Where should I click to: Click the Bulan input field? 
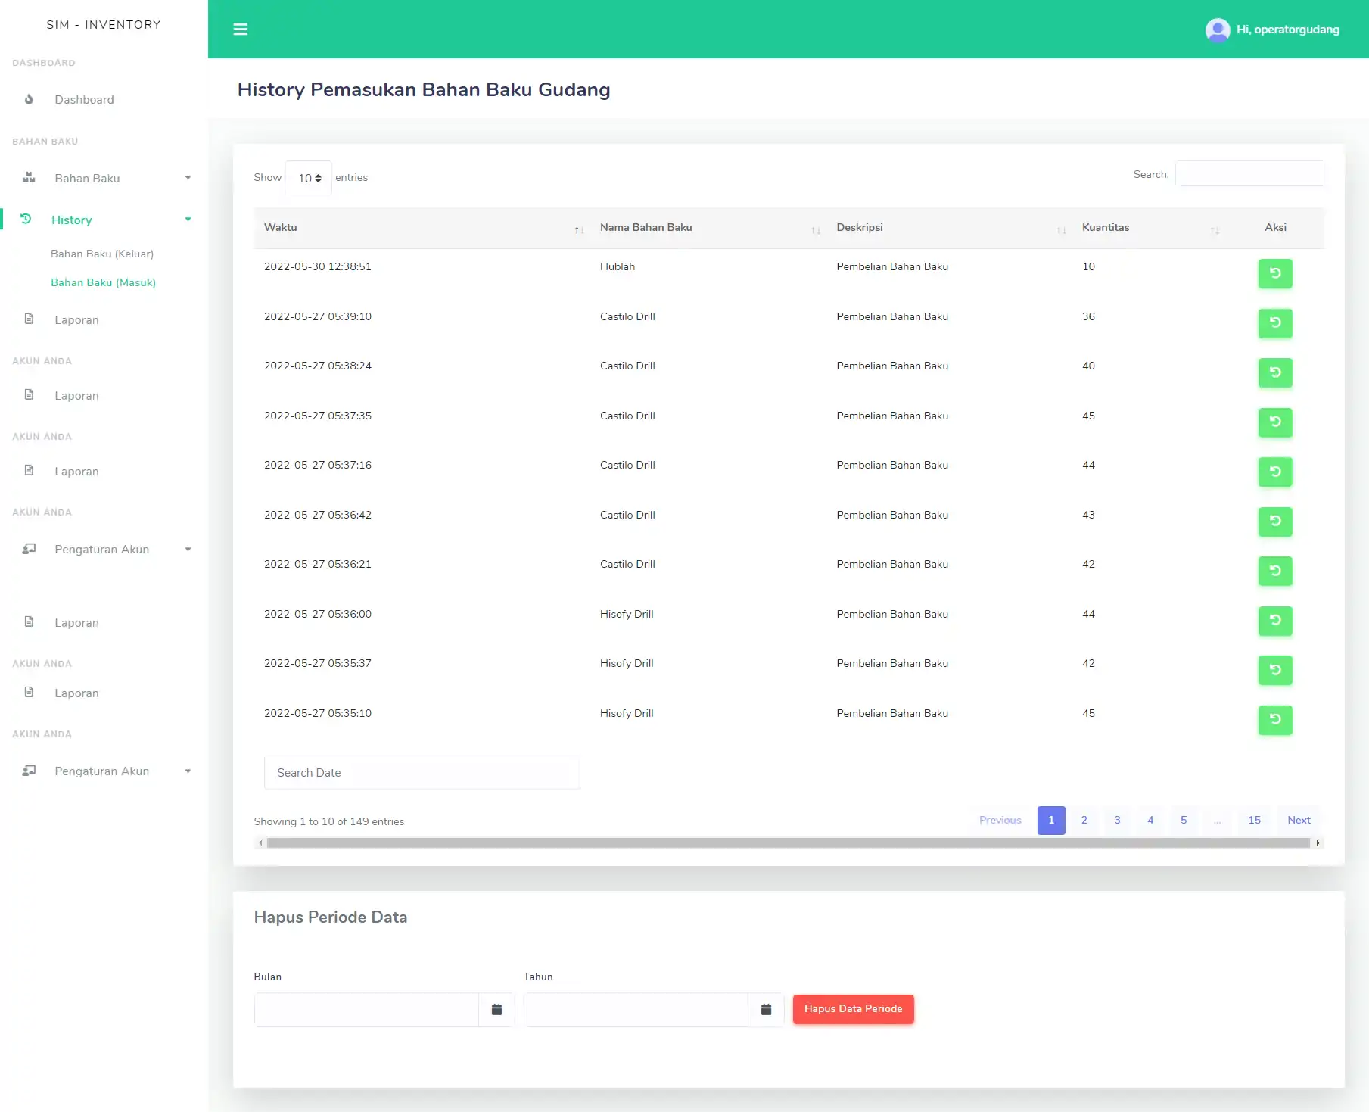pos(366,1010)
